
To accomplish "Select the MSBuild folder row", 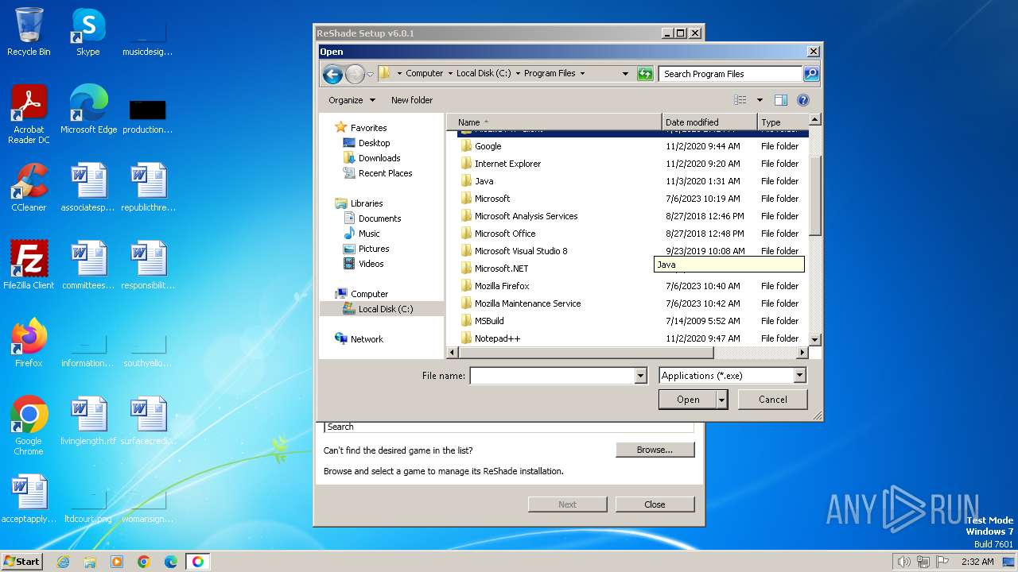I will tap(633, 321).
